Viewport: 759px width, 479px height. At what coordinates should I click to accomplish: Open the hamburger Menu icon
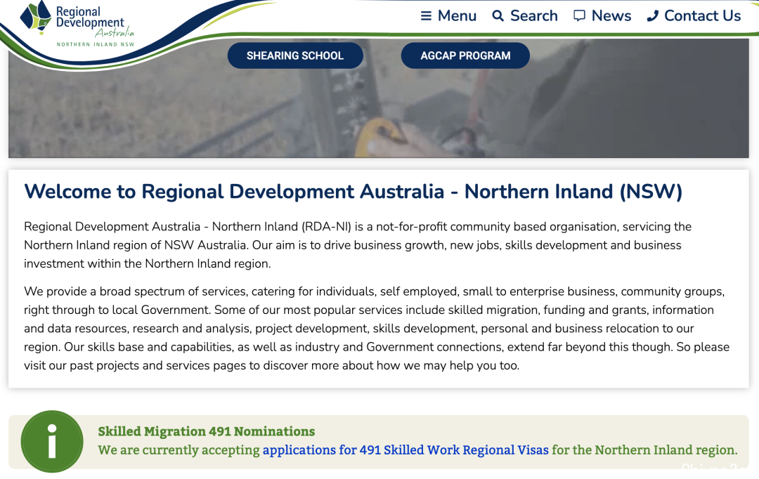pos(426,16)
